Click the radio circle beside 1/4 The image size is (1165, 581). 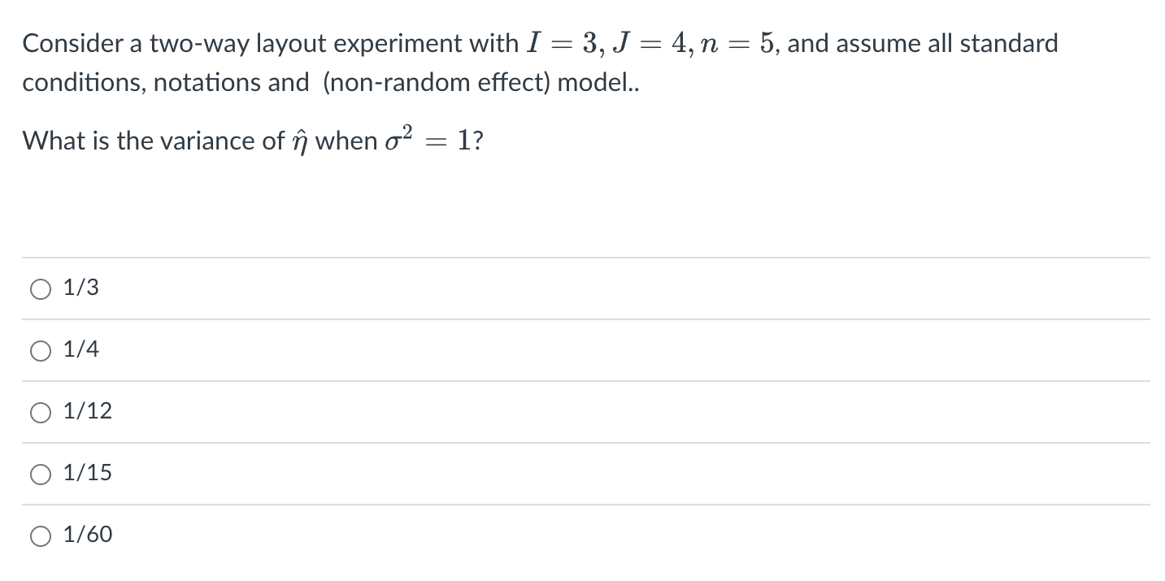point(41,349)
